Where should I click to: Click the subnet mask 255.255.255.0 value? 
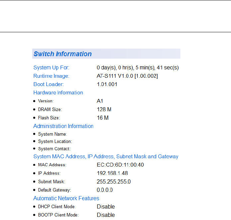[113, 181]
